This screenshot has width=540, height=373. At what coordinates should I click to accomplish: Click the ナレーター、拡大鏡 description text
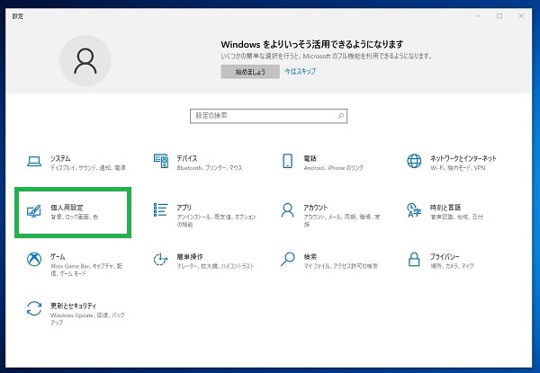click(216, 266)
